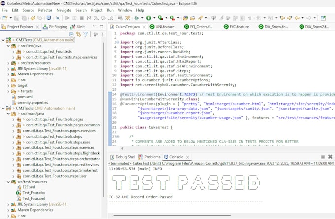Viewport: 335px width, 219px height.
Task: Open the Window menu
Action: 125,10
